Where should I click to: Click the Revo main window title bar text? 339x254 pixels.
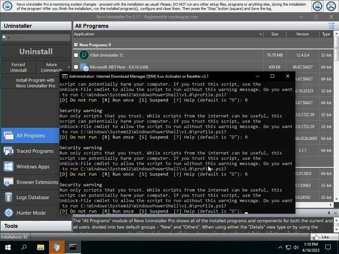[147, 17]
